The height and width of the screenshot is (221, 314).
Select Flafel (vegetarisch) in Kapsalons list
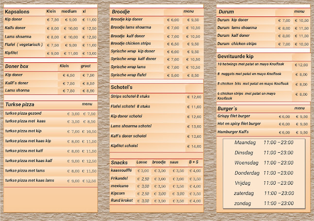pyautogui.click(x=24, y=44)
